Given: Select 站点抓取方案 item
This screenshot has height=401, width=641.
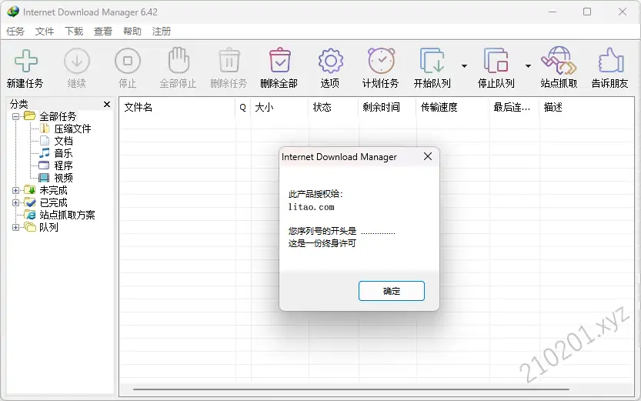Looking at the screenshot, I should tap(67, 215).
